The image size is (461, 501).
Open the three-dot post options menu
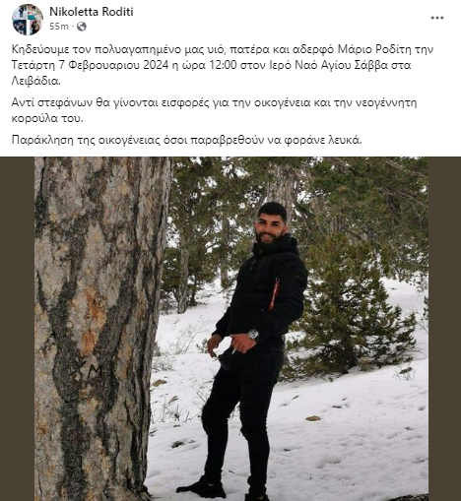click(x=437, y=18)
